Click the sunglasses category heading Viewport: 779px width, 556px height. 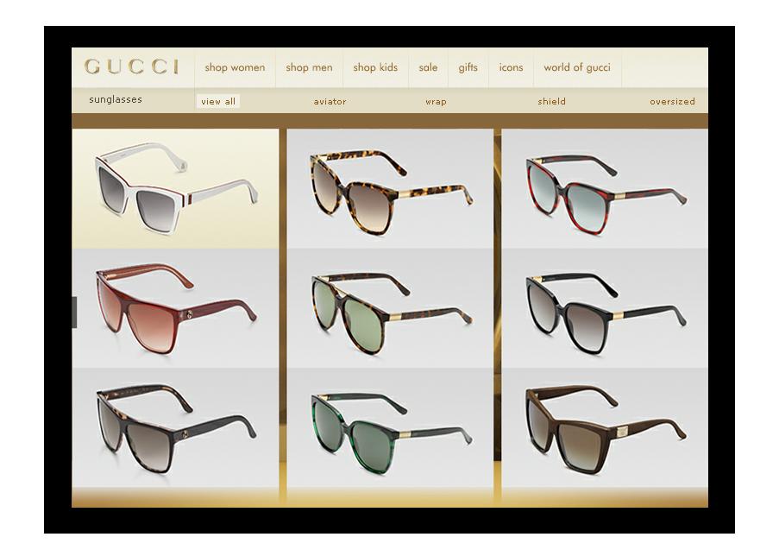pyautogui.click(x=116, y=100)
